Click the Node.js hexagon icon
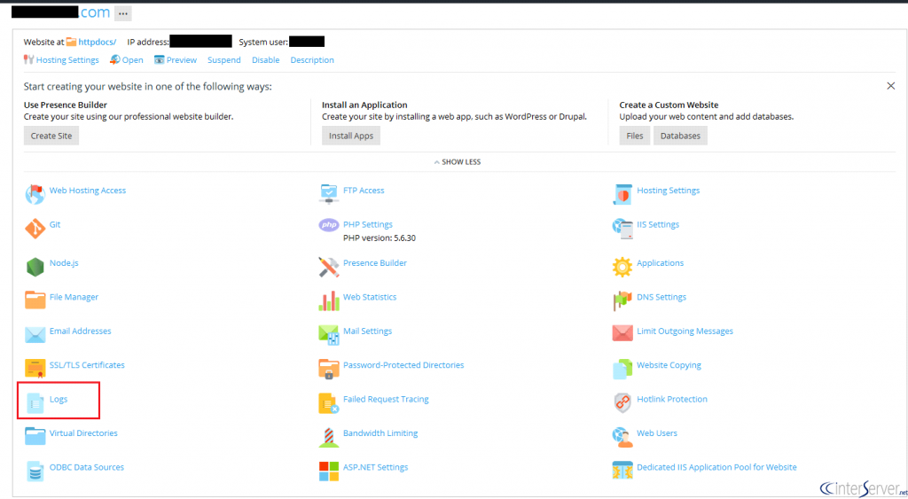 (35, 267)
